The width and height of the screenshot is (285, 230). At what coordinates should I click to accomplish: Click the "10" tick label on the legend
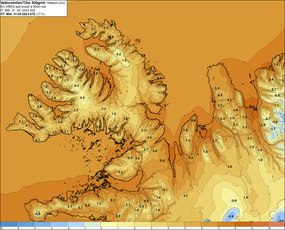[x=270, y=228]
